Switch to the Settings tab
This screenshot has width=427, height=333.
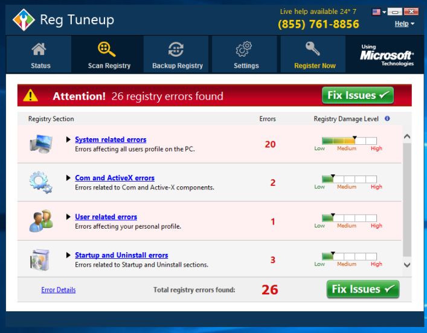[245, 54]
